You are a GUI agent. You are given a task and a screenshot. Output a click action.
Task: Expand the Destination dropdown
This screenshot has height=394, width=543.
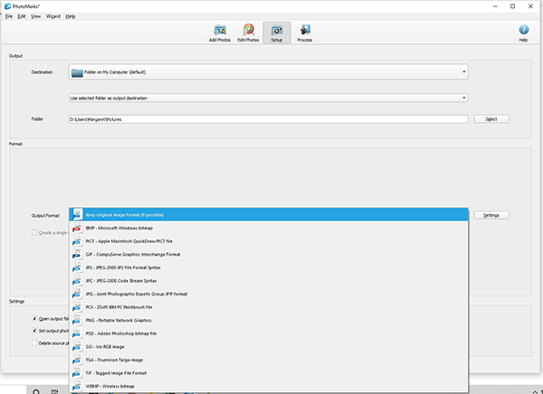pos(269,72)
